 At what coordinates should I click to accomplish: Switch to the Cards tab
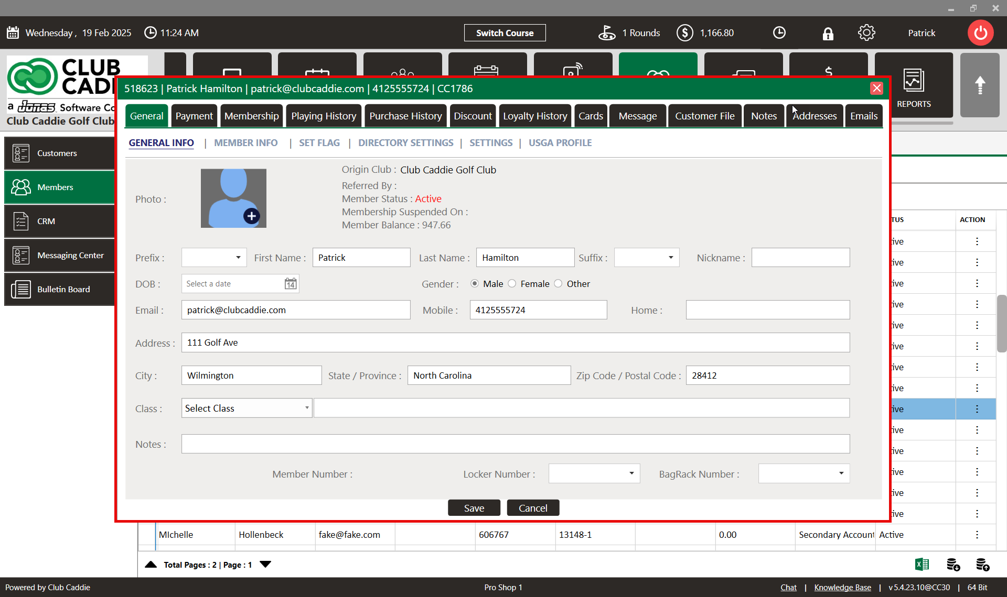[591, 116]
